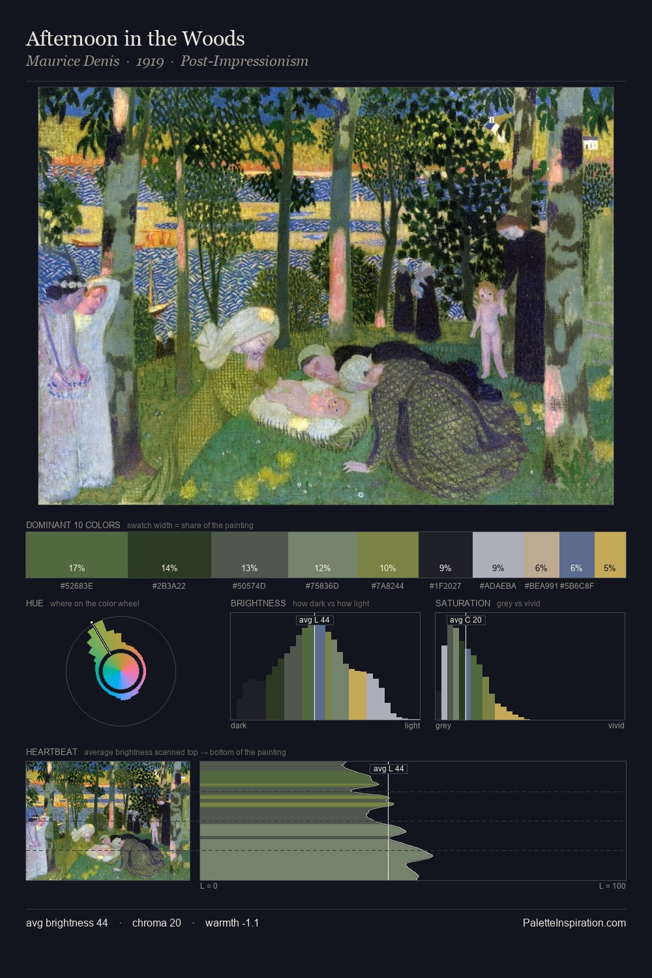The height and width of the screenshot is (978, 652).
Task: Click 'avg L 44' label in Heartbeat chart
Action: coord(389,769)
